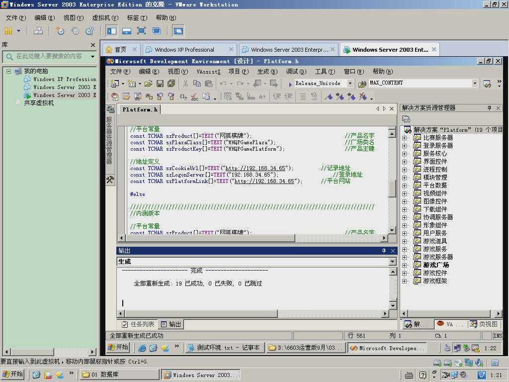Revert VM to snapshot clock icon
Image resolution: width=509 pixels, height=382 pixels.
75,31
